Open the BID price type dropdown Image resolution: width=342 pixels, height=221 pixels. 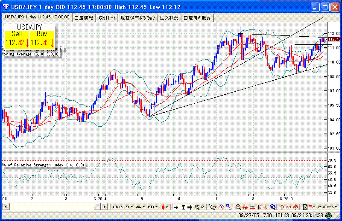(152, 207)
